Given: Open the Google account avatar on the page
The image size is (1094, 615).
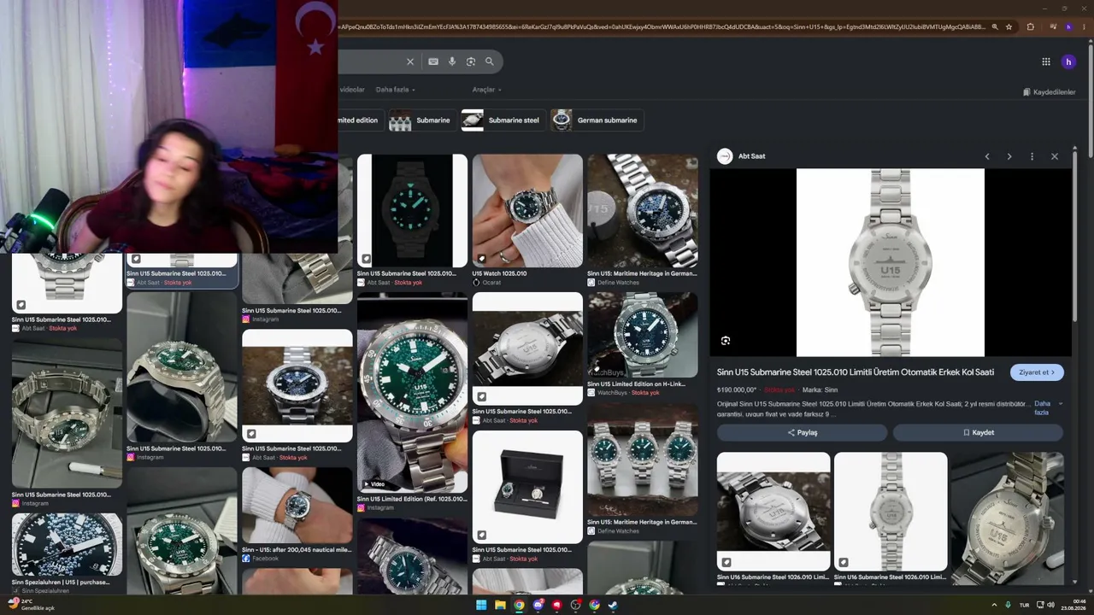Looking at the screenshot, I should pos(1068,61).
